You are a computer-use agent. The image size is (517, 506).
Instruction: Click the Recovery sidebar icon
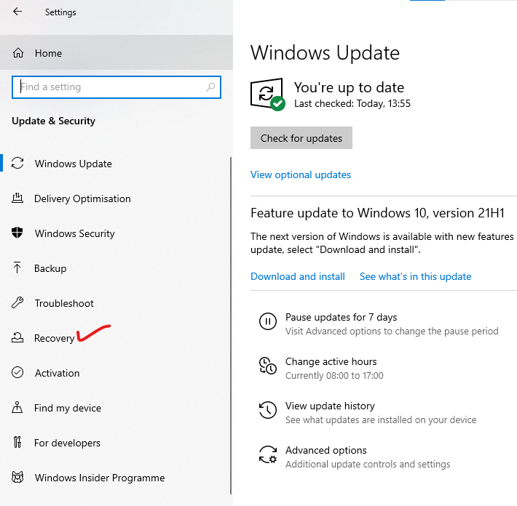click(x=17, y=337)
